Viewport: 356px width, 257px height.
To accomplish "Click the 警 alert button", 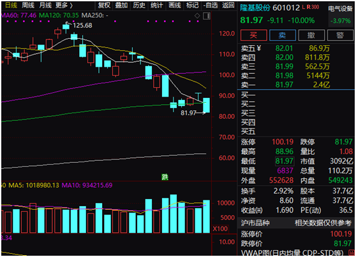I will [x=340, y=35].
